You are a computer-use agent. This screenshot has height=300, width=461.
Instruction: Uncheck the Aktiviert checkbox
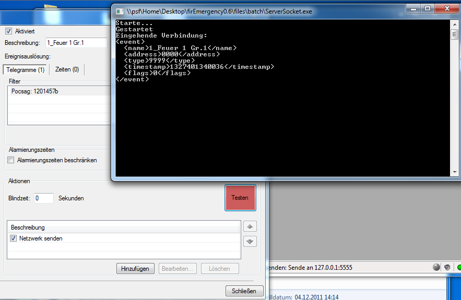coord(8,31)
